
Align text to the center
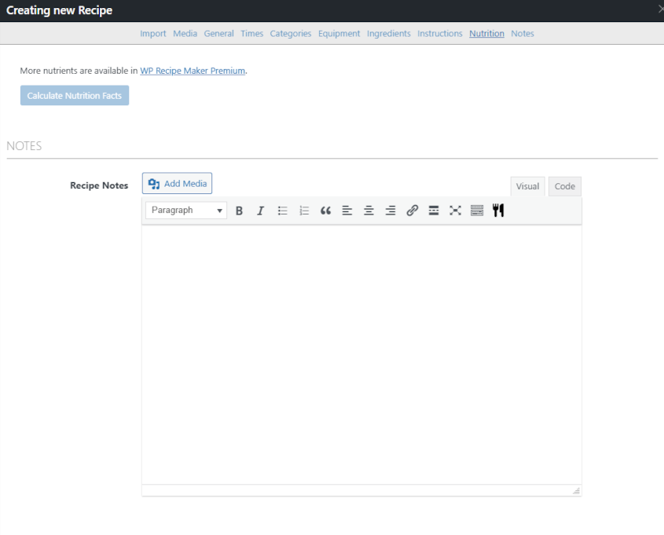(x=369, y=210)
